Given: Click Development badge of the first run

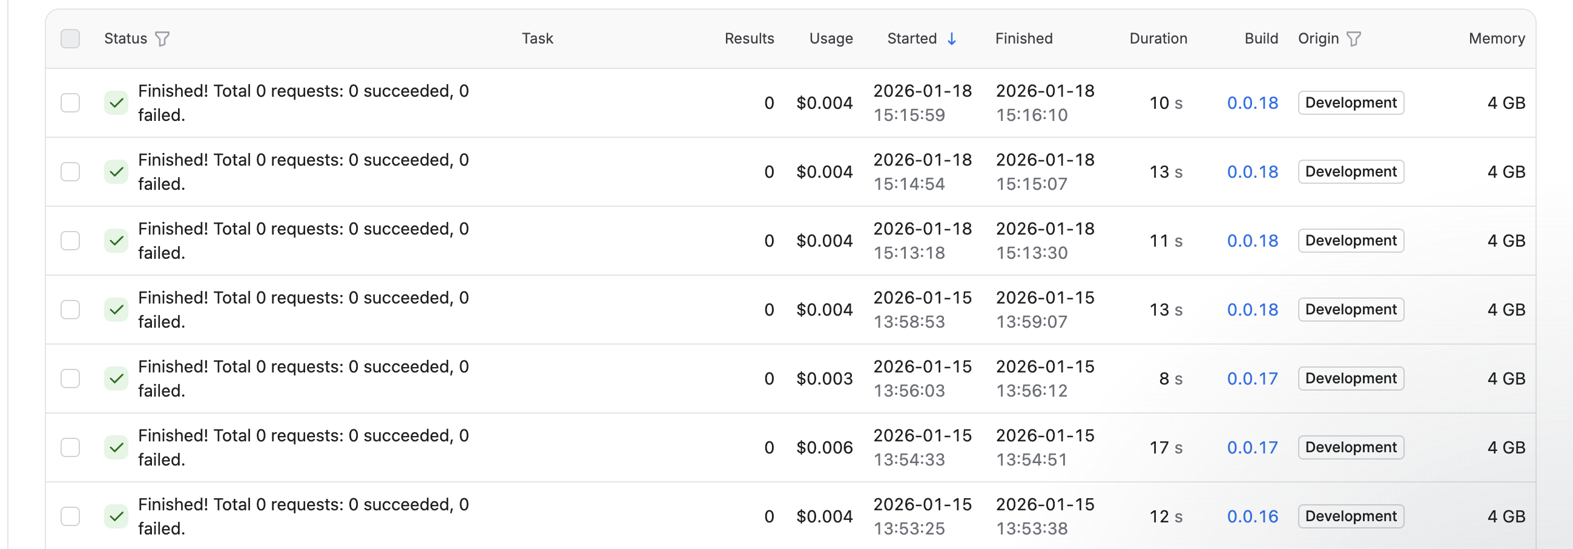Looking at the screenshot, I should 1350,103.
